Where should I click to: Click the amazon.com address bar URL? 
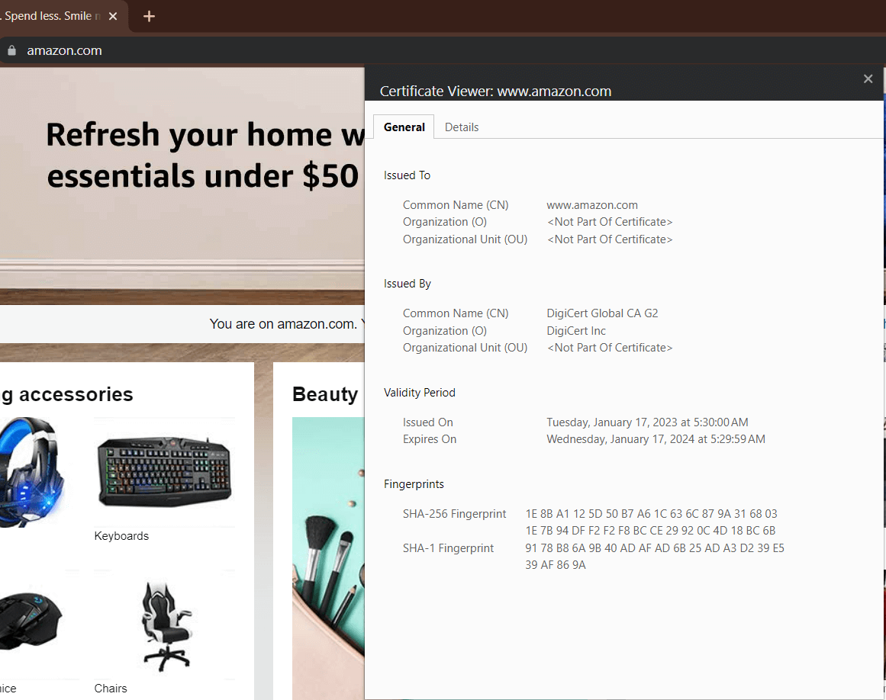64,50
